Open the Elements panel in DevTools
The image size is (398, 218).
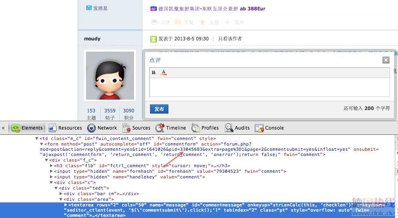click(27, 128)
